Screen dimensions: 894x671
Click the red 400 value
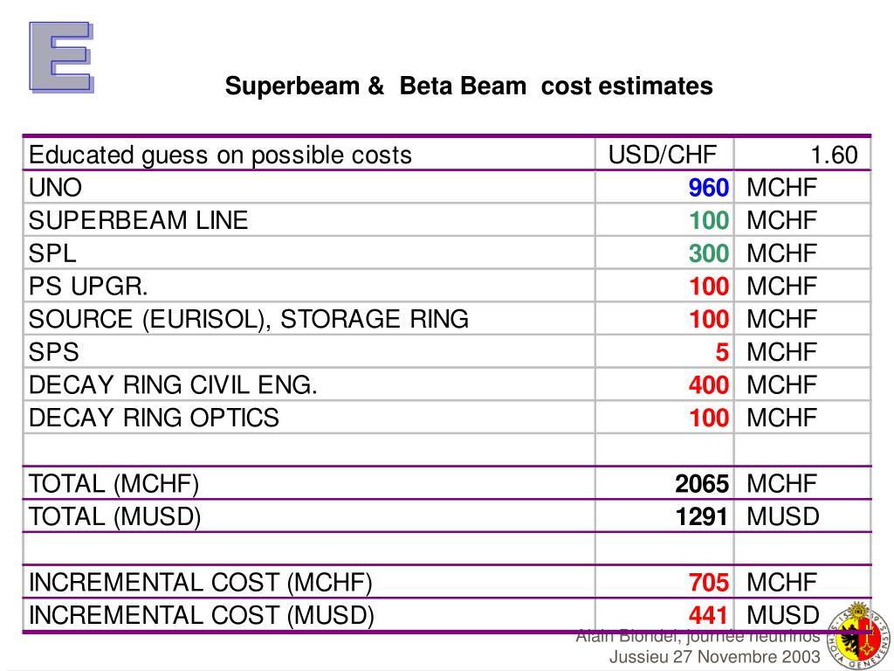tap(709, 384)
